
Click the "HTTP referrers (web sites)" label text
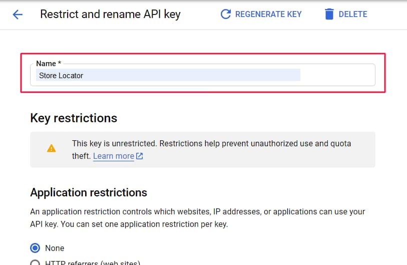tap(93, 262)
